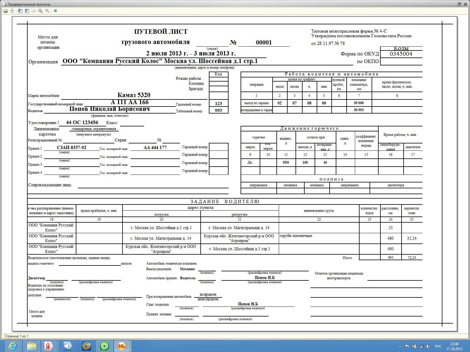
Task: Click 'стандартная, ограниченная' license text
Action: coord(94,129)
